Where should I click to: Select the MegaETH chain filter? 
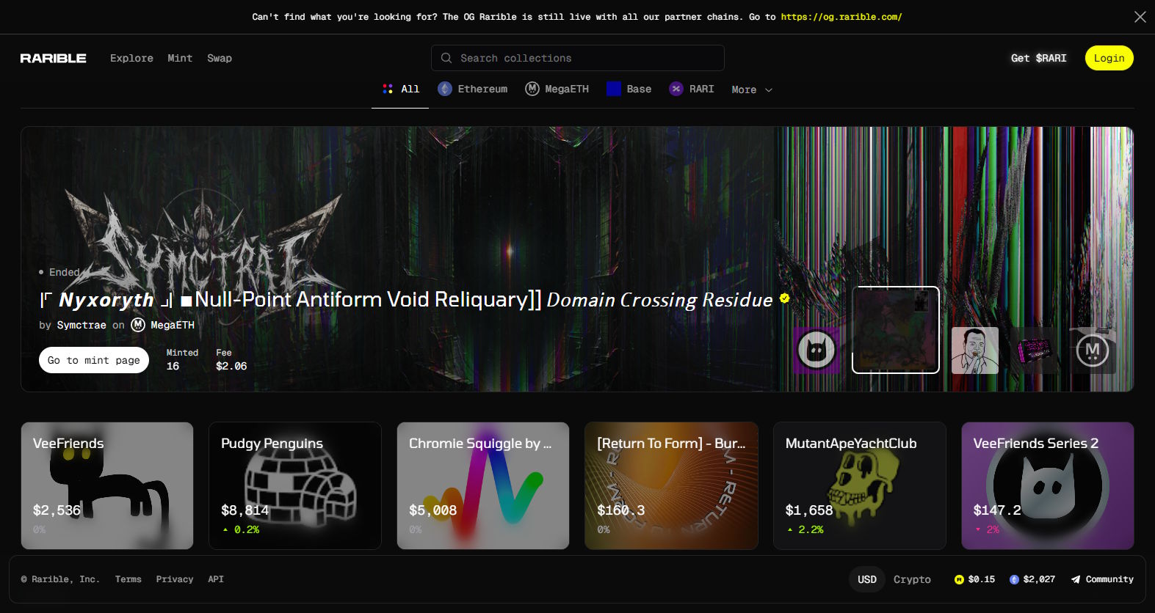(557, 89)
